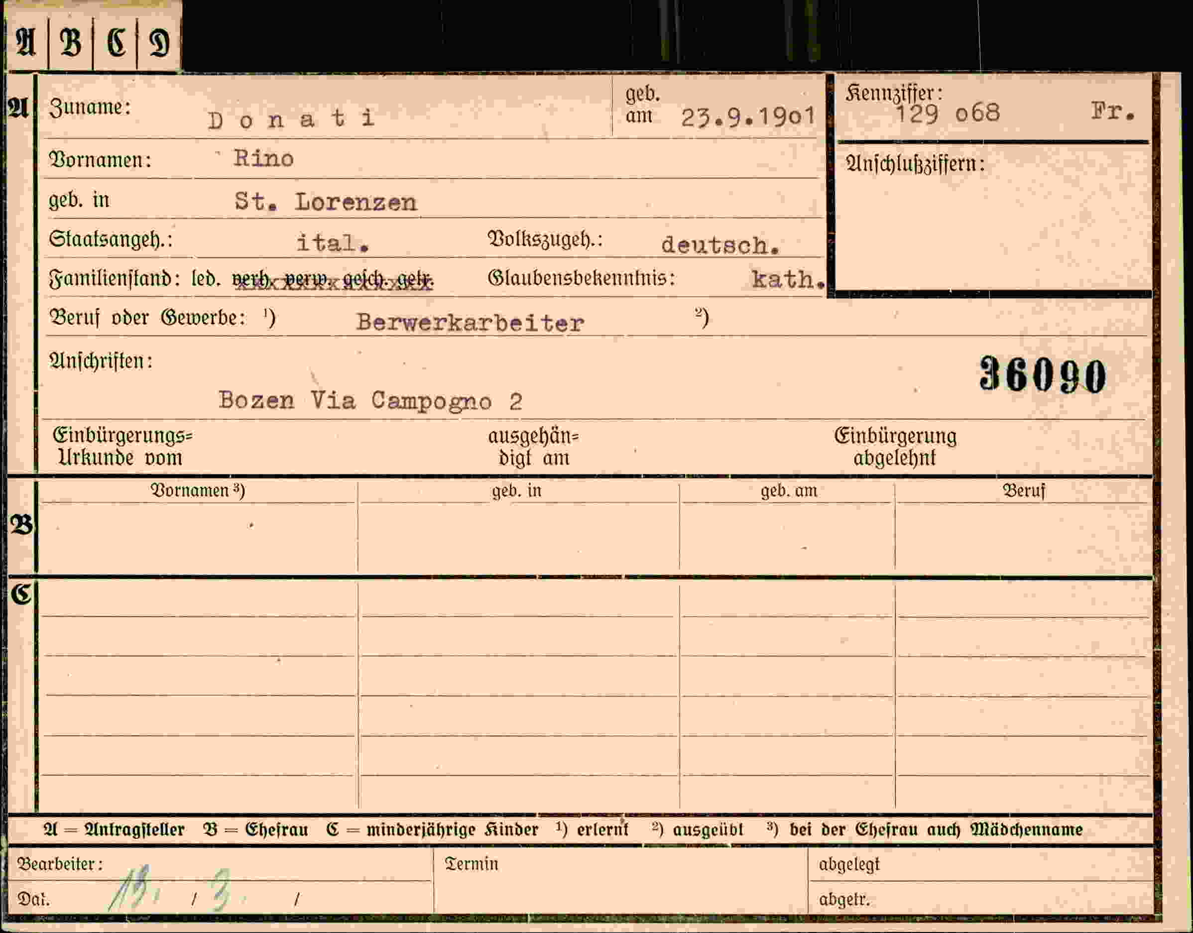Click the index tab letter C
Screen dimensions: 1193x933
(116, 43)
